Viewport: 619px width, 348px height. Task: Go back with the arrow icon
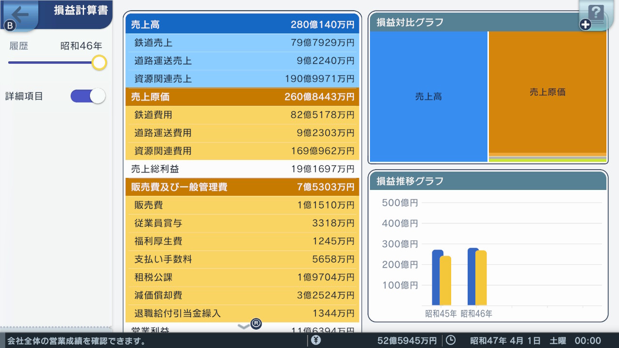[20, 14]
